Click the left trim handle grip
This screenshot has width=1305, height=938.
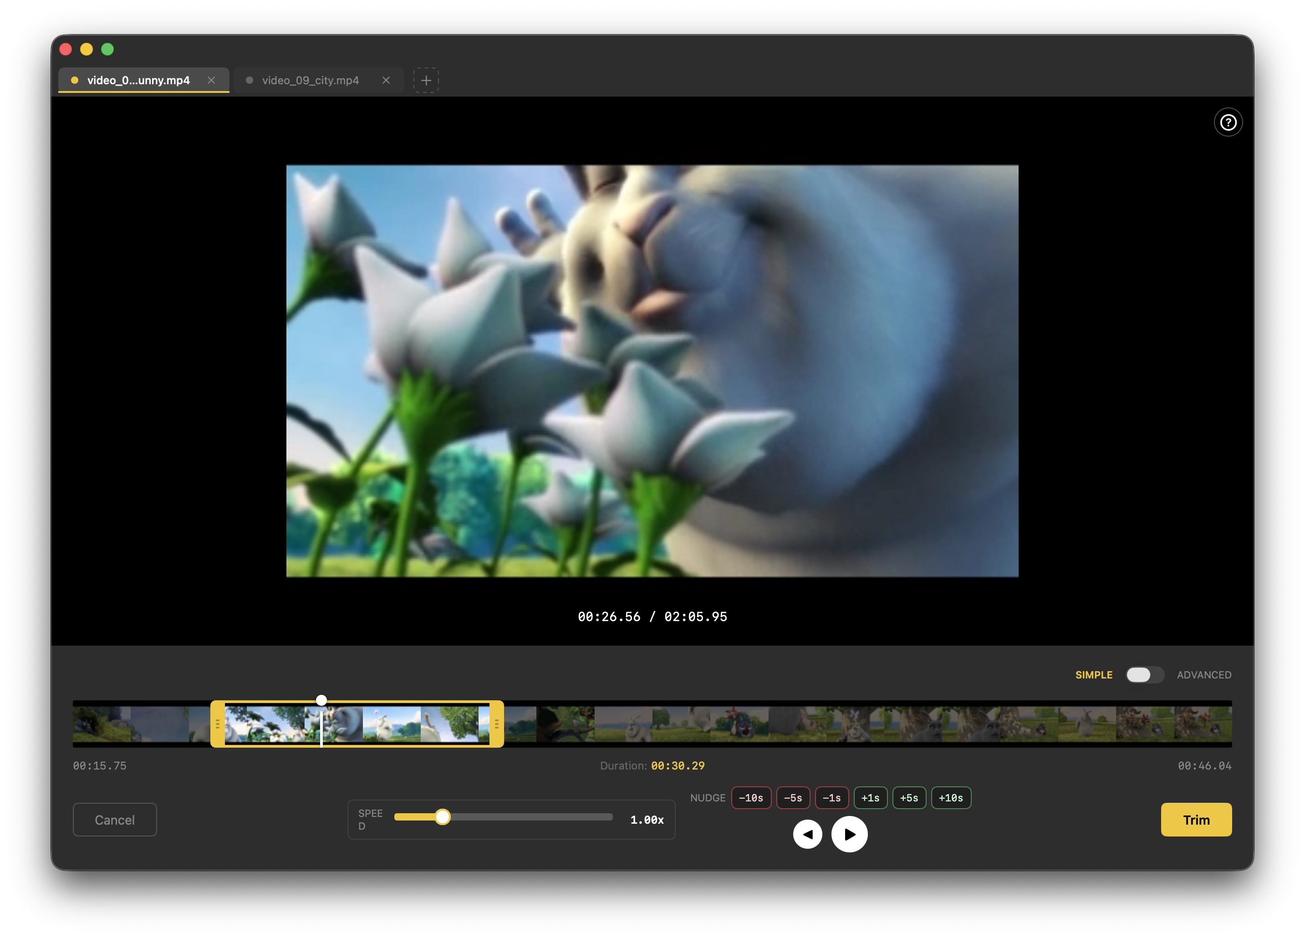[x=218, y=724]
